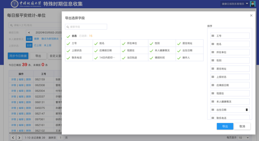259x141 pixels.
Task: Uncheck the 填报时间 field
Action: pyautogui.click(x=151, y=58)
